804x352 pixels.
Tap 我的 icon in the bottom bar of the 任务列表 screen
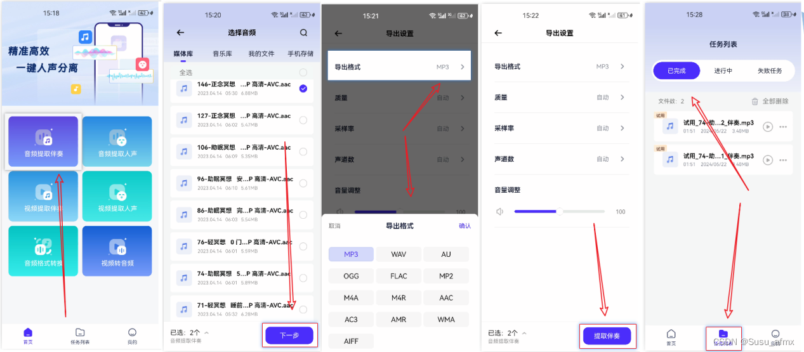click(775, 334)
